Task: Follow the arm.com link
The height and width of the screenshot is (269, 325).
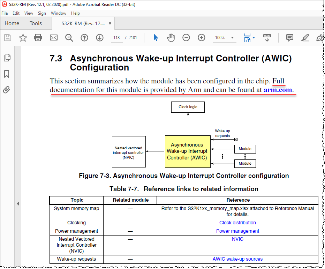Action: click(278, 90)
